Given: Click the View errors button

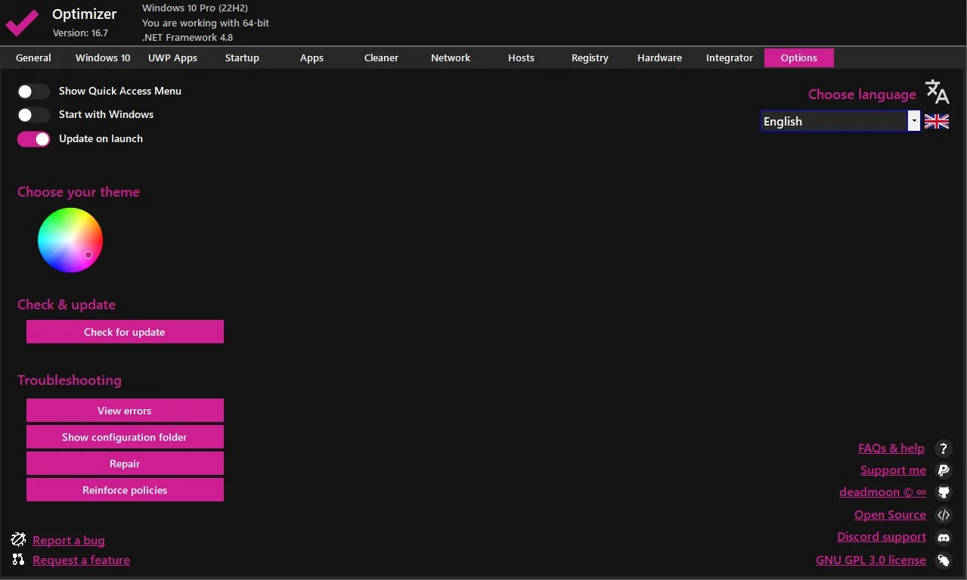Looking at the screenshot, I should pyautogui.click(x=125, y=411).
